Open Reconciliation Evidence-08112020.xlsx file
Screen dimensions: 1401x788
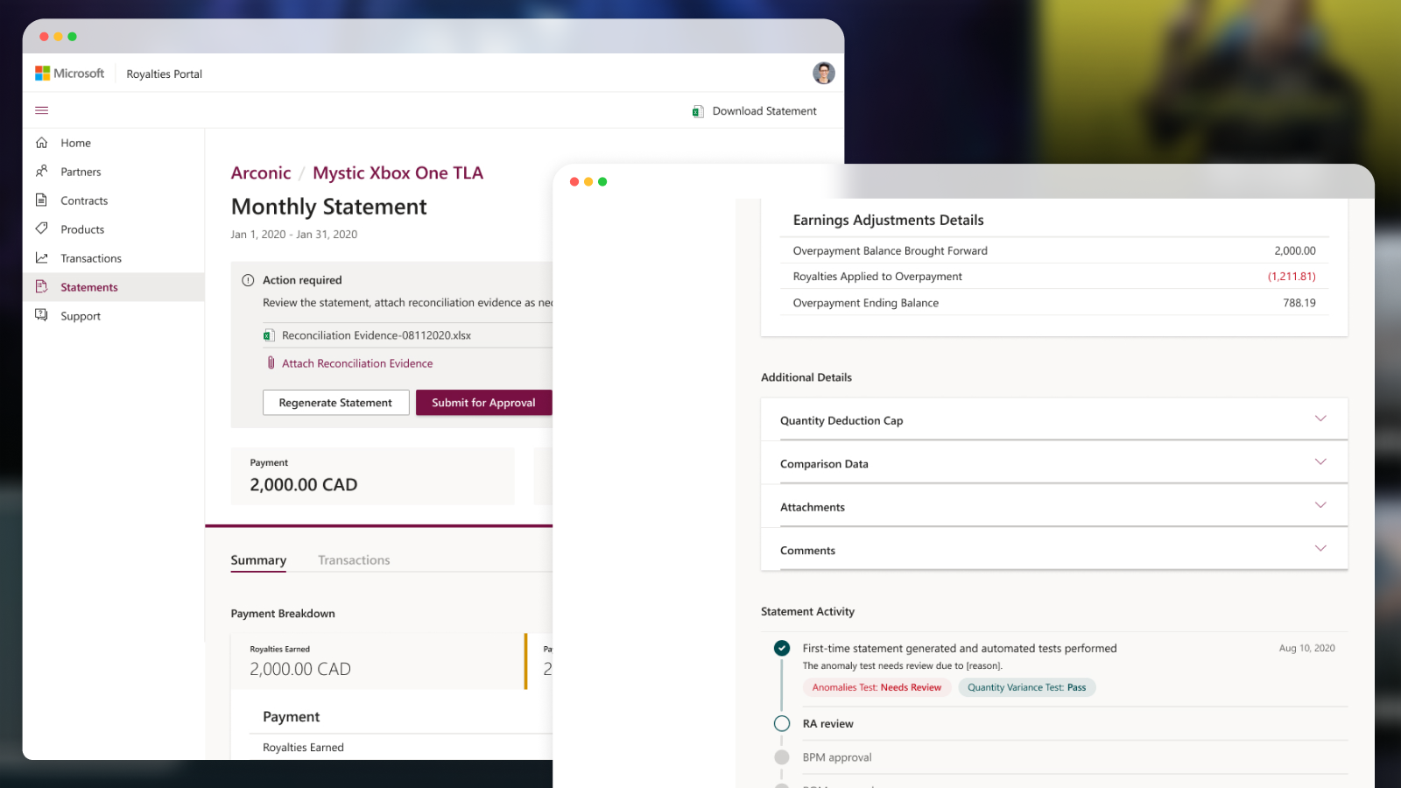coord(377,335)
